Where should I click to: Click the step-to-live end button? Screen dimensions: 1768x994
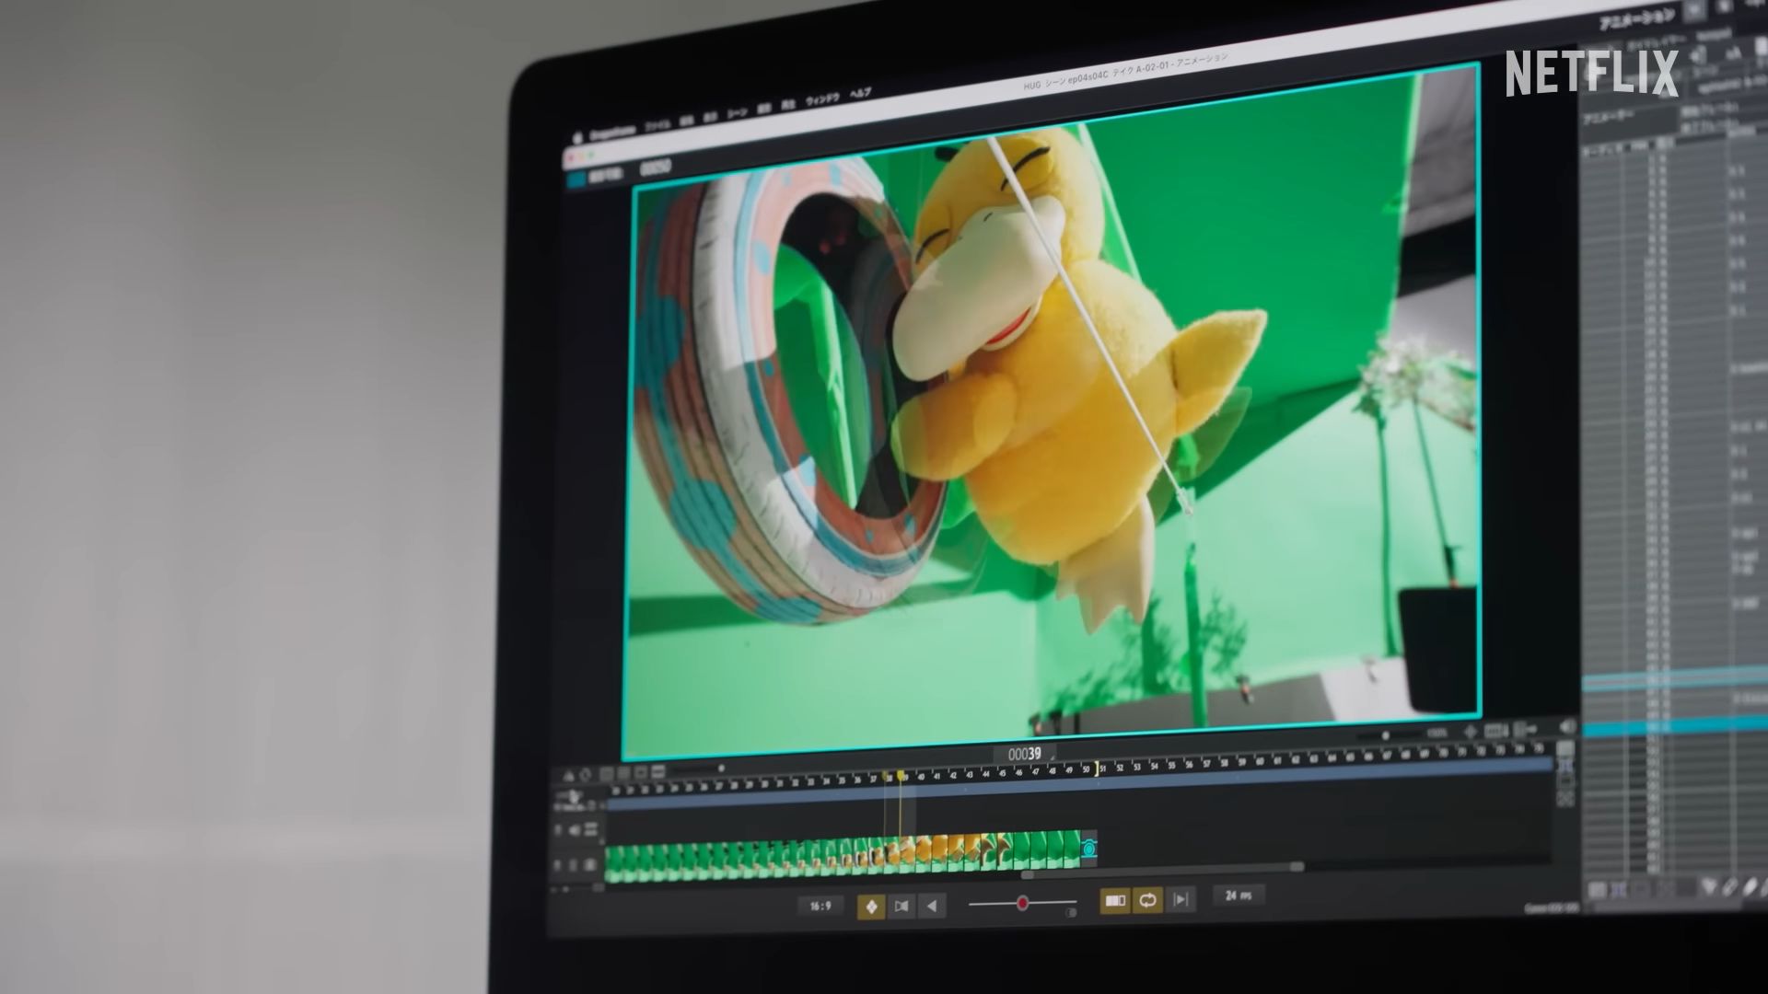click(1181, 899)
